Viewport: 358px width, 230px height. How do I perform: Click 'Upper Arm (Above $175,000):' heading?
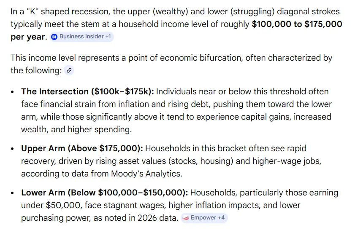82,148
